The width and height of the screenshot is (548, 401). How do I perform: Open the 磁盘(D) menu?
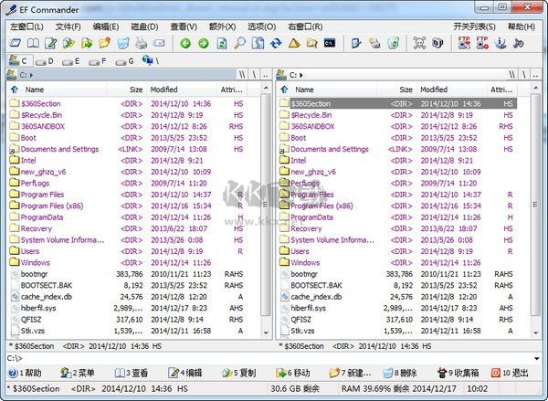(144, 26)
